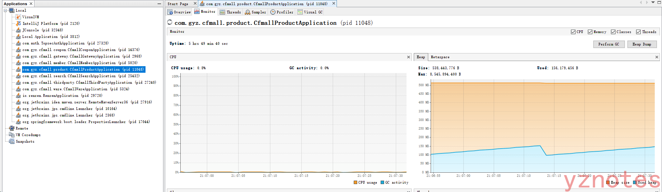Minimize the Applications panel

point(159,4)
